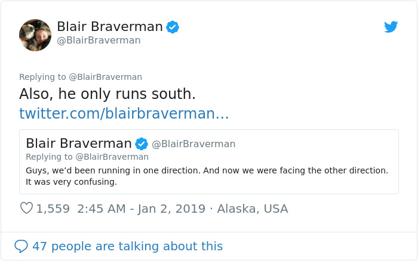The width and height of the screenshot is (418, 261).
Task: Open the twitter.com/blairbraverman… link
Action: pos(124,113)
